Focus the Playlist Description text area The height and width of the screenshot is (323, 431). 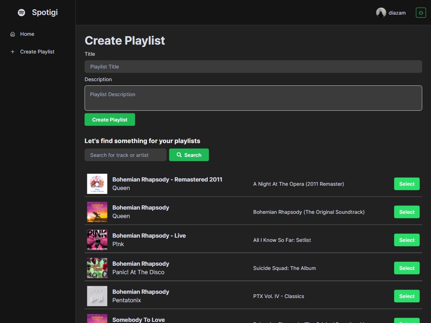253,98
